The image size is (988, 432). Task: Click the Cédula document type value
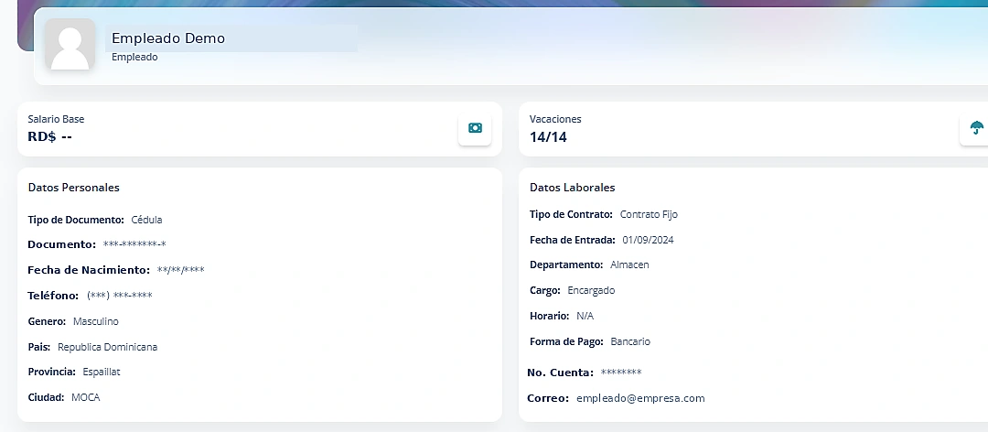pos(146,220)
